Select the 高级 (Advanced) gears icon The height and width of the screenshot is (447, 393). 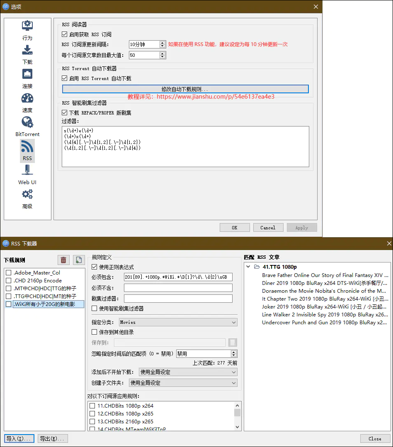27,194
